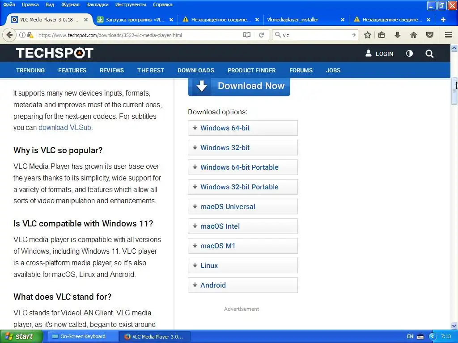Screen dimensions: 458x343
Task: Click the search go arrow in the search box
Action: tap(353, 35)
